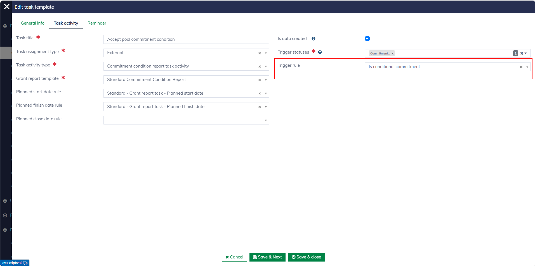Click the Save & Next button
This screenshot has width=535, height=266.
tap(267, 257)
